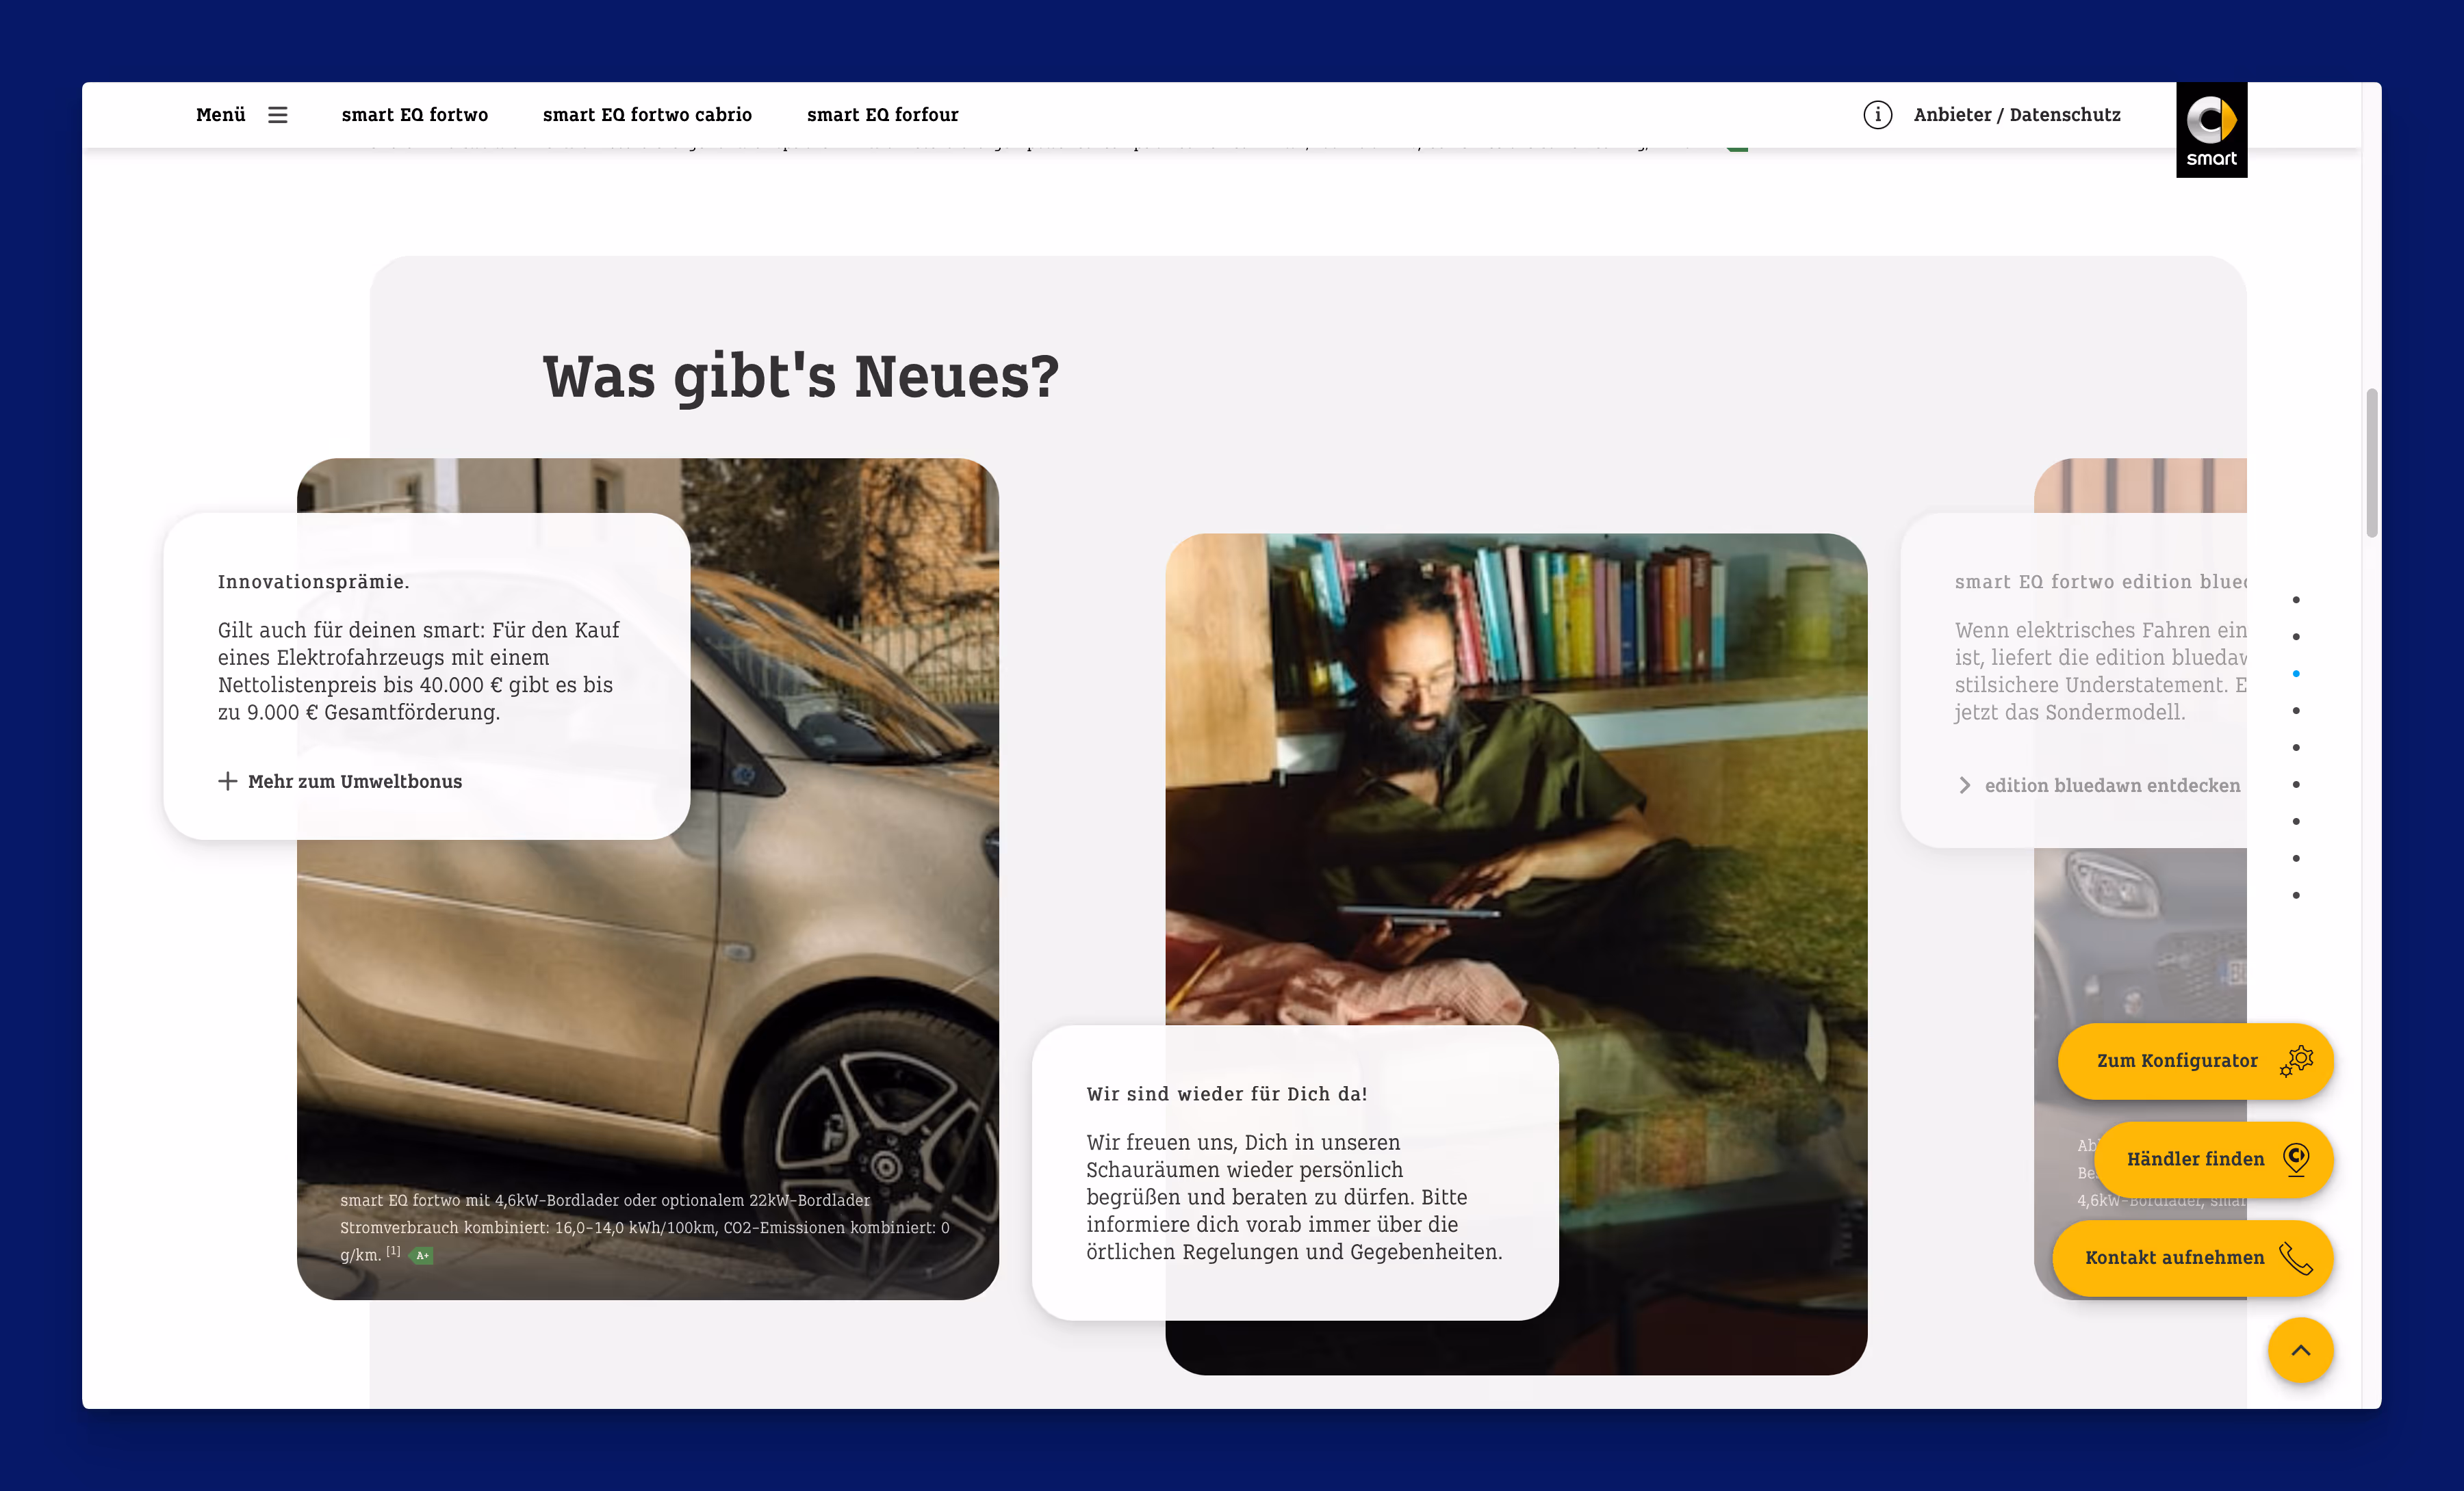Select the topmost carousel navigation dot
The height and width of the screenshot is (1491, 2464).
[2297, 598]
